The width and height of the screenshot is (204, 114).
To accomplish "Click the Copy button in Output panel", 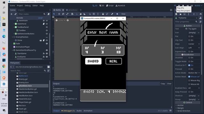I will [163, 84].
